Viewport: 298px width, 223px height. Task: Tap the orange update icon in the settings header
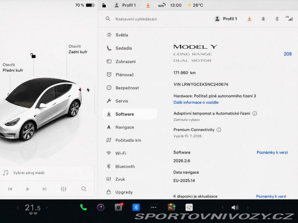point(249,19)
